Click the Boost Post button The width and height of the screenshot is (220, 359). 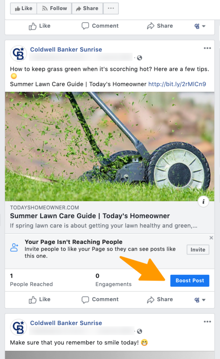tap(190, 280)
